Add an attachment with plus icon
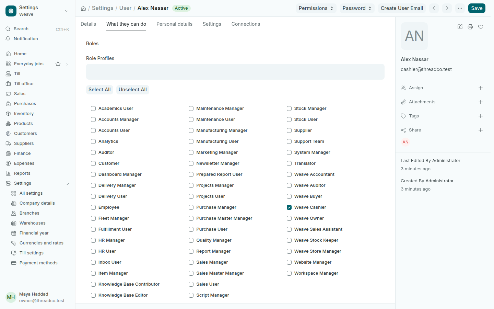Image resolution: width=494 pixels, height=309 pixels. coord(481,102)
